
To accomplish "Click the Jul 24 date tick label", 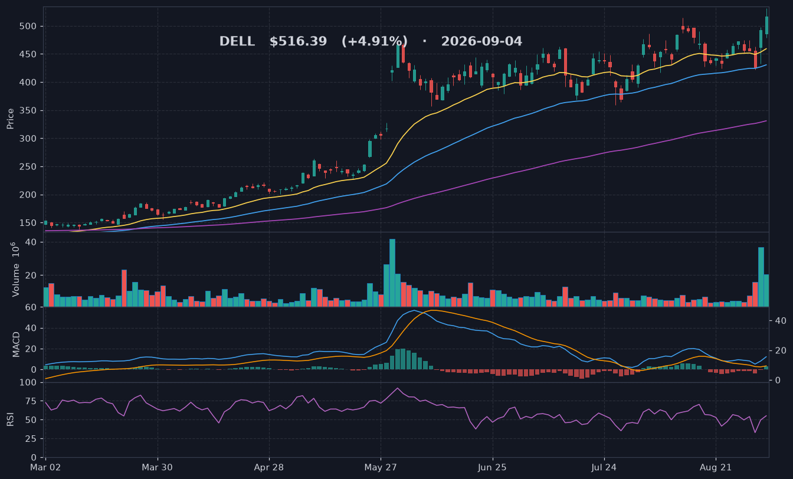I will click(x=604, y=467).
